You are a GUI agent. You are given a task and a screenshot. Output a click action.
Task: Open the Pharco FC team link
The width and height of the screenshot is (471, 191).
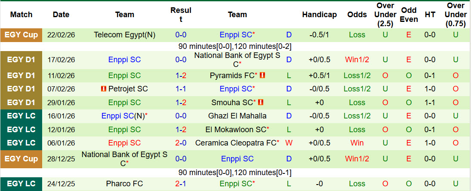tap(124, 184)
